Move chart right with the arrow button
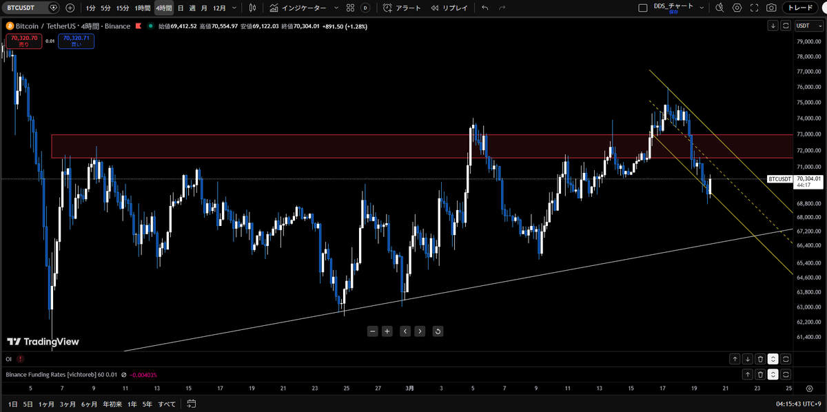This screenshot has height=412, width=827. (x=420, y=331)
